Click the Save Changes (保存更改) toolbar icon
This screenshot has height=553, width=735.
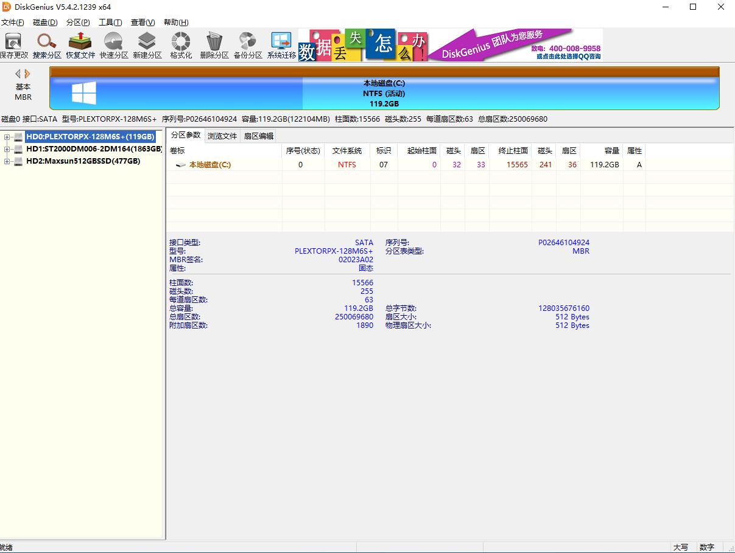tap(13, 45)
